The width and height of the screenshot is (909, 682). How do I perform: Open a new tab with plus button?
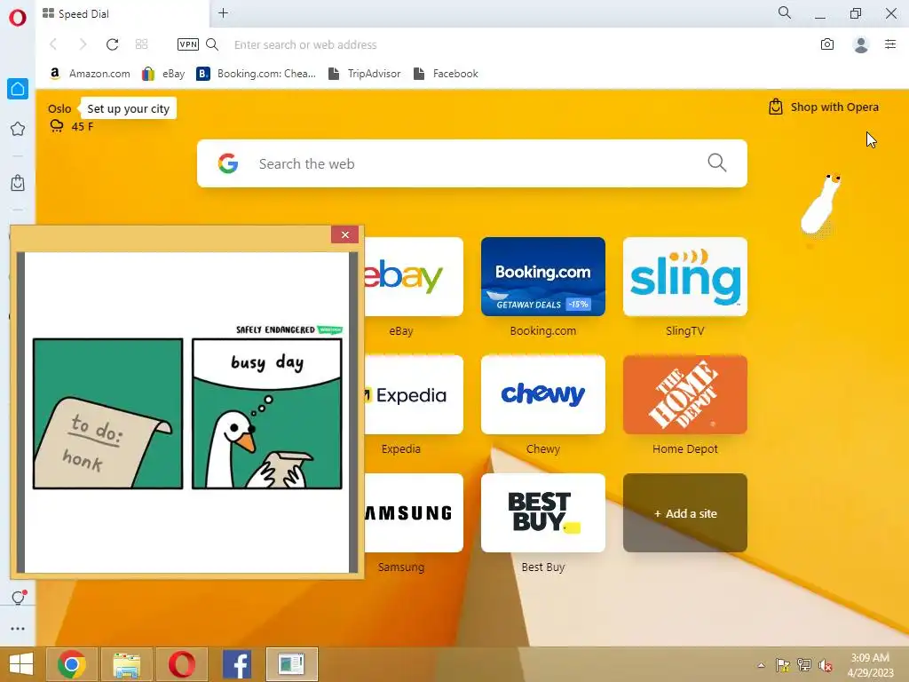click(x=223, y=12)
